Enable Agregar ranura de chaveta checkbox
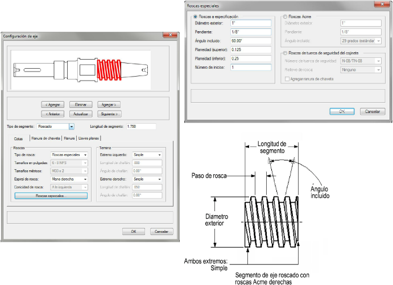Viewport: 393px width, 285px height. (287, 79)
